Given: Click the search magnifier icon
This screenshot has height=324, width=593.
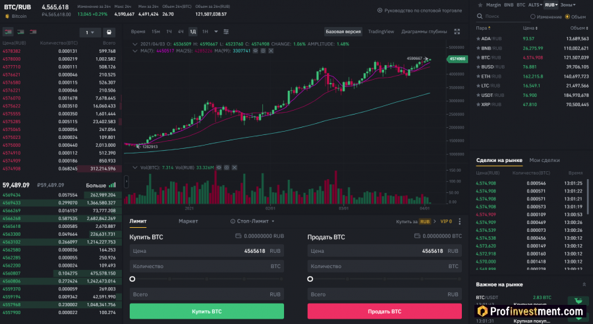Looking at the screenshot, I should point(480,16).
